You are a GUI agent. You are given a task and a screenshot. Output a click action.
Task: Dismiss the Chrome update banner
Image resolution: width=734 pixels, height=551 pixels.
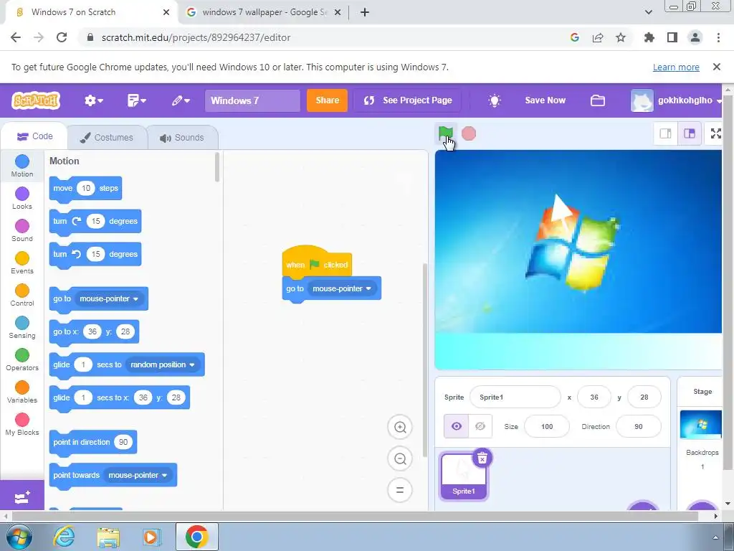point(716,67)
